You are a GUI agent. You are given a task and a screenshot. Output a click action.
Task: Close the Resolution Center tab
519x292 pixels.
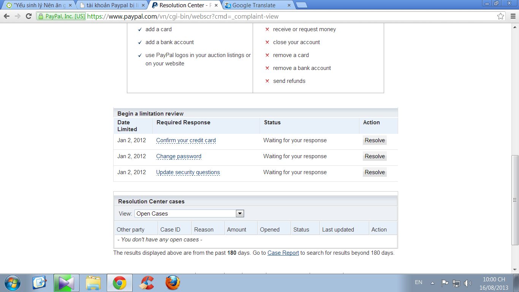coord(216,6)
